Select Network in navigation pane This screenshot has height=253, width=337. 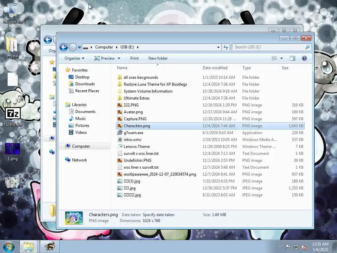(79, 160)
